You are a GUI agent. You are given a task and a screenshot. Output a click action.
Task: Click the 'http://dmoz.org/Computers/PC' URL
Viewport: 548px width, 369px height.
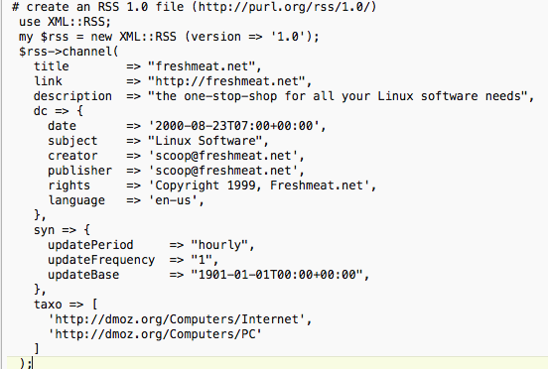coord(155,334)
